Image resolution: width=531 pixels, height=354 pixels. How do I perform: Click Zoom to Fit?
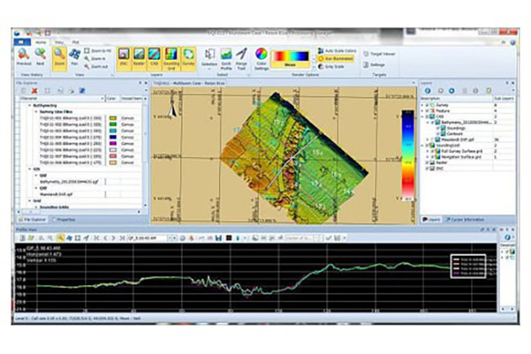[x=97, y=51]
